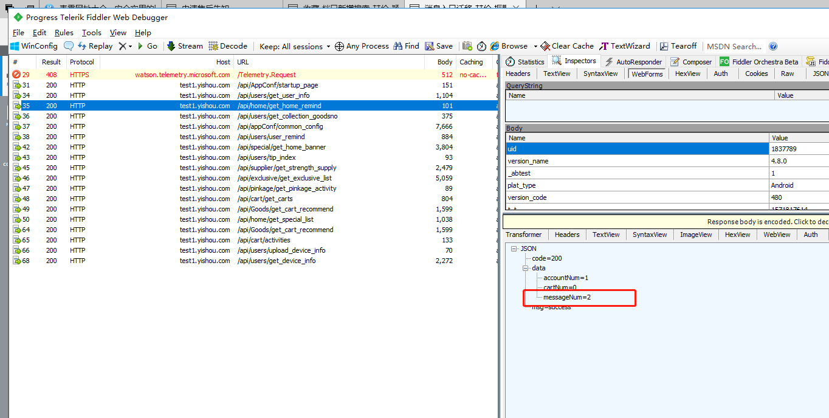Replay the selected session

[x=95, y=46]
